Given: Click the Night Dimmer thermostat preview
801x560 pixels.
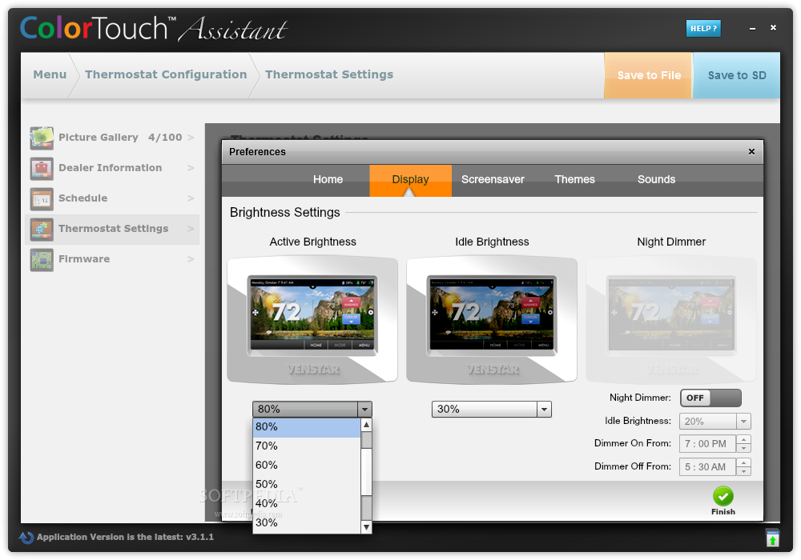Looking at the screenshot, I should tap(670, 320).
